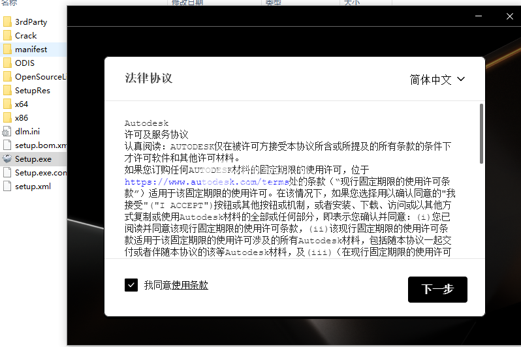Image resolution: width=521 pixels, height=347 pixels.
Task: Click the 法律协议 dialog heading
Action: coord(148,78)
